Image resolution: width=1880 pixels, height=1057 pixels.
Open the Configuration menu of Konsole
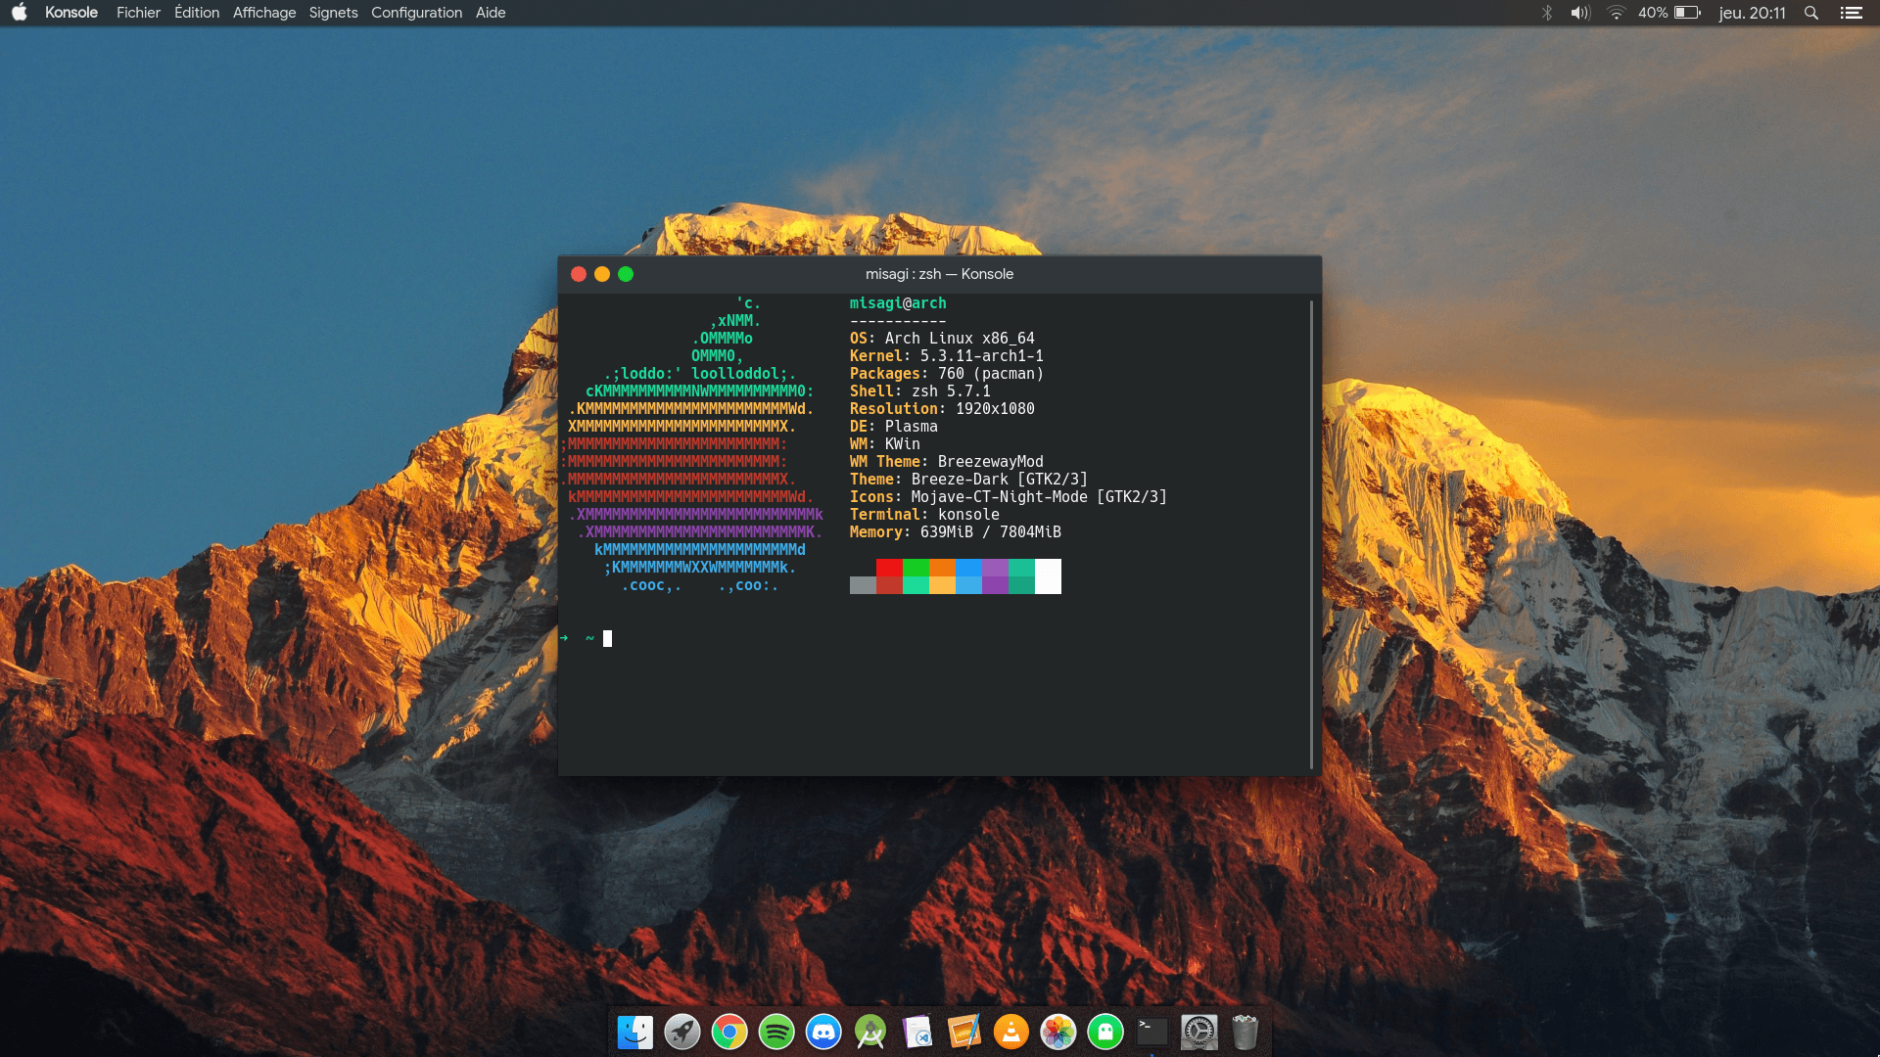pos(416,13)
